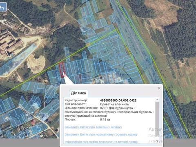Open the Замовити Витяг про нормативну грошову оцінку link

[101, 134]
